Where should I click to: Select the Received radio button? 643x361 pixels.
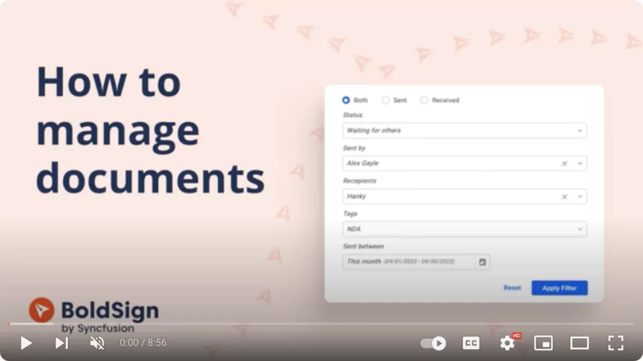pos(424,100)
